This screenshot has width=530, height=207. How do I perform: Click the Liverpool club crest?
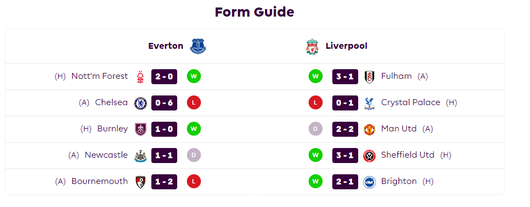(x=312, y=47)
